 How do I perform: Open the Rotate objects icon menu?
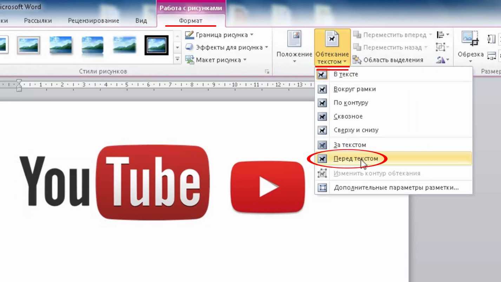(443, 60)
